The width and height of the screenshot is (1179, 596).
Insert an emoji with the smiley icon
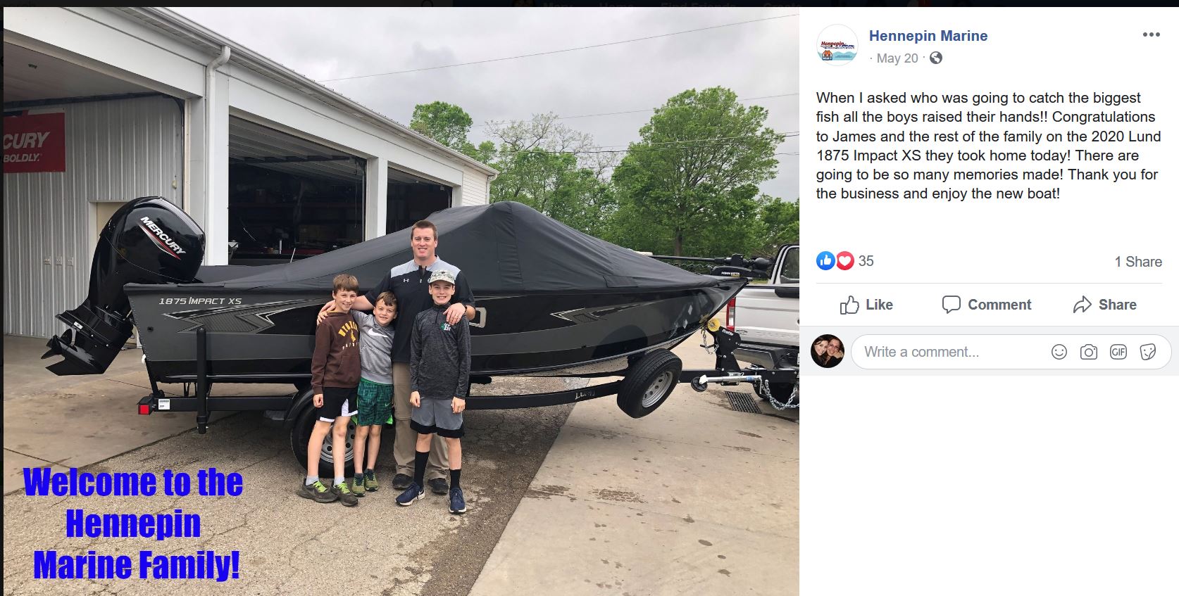(1059, 352)
